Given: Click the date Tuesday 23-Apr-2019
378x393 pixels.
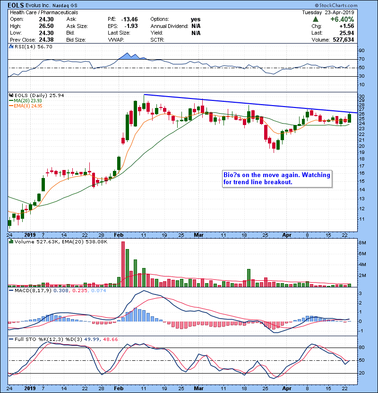Looking at the screenshot, I should click(x=328, y=12).
